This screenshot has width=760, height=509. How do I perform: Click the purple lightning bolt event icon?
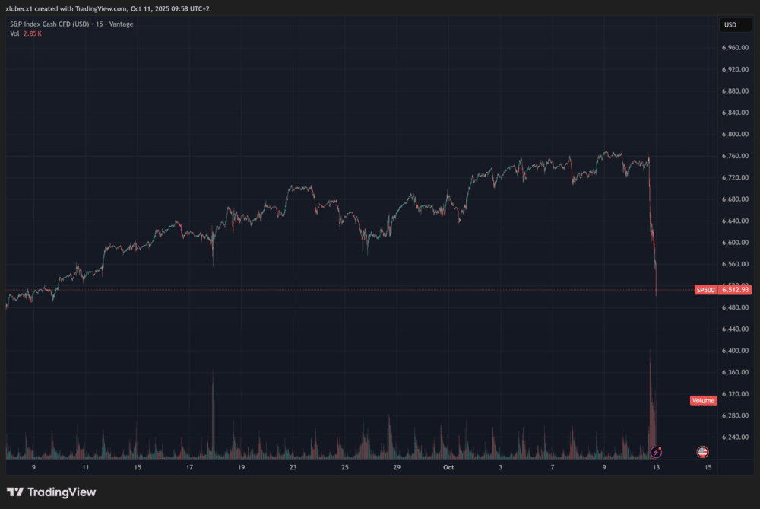(x=657, y=452)
